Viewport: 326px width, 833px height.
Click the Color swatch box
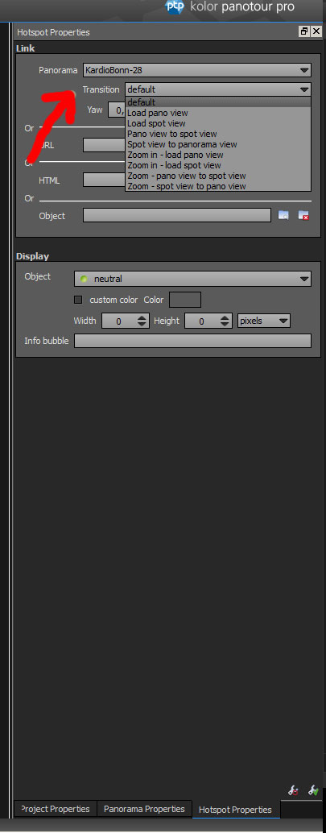[x=185, y=300]
